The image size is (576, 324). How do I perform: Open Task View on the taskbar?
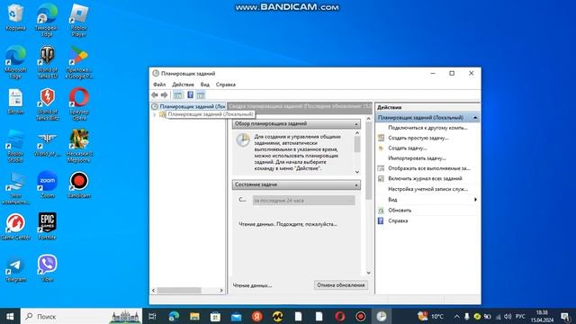(152, 316)
